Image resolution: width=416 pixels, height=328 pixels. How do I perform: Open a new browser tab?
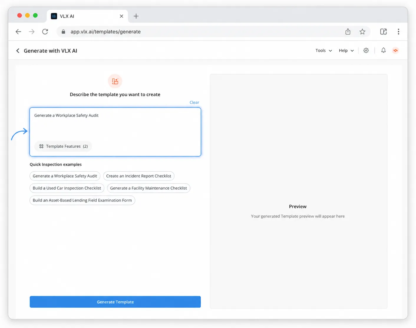pyautogui.click(x=136, y=16)
